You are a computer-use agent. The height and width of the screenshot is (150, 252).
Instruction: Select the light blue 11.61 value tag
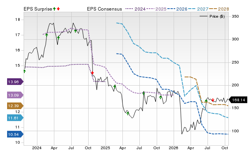15,118
